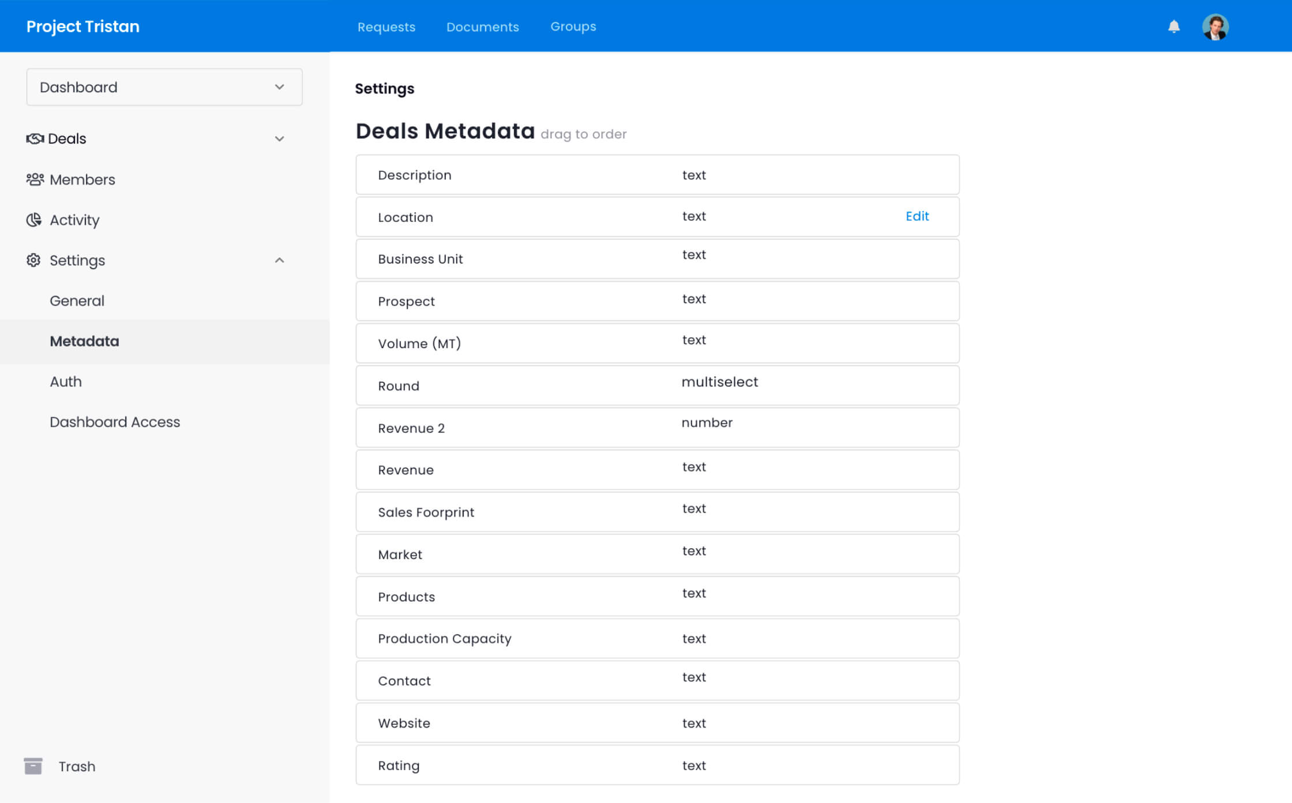The image size is (1292, 803).
Task: Click the Settings gear icon
Action: tap(33, 261)
